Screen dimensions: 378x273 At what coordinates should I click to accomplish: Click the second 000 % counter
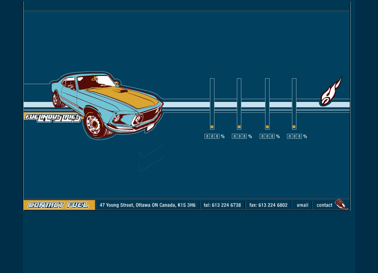(x=242, y=136)
